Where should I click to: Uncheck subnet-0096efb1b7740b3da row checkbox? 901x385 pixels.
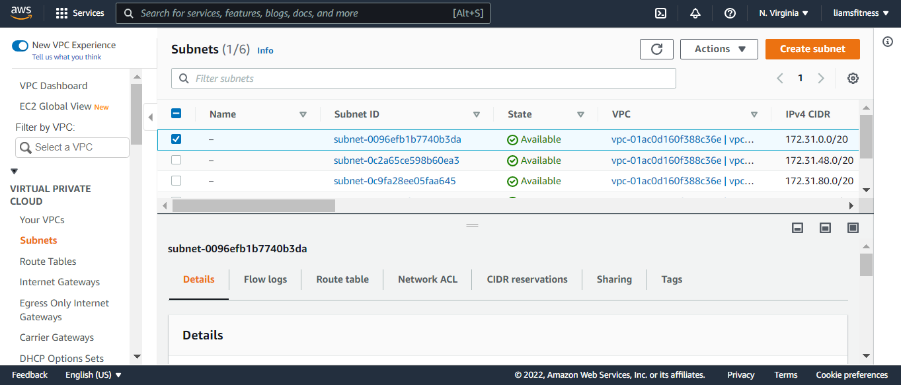(x=176, y=139)
